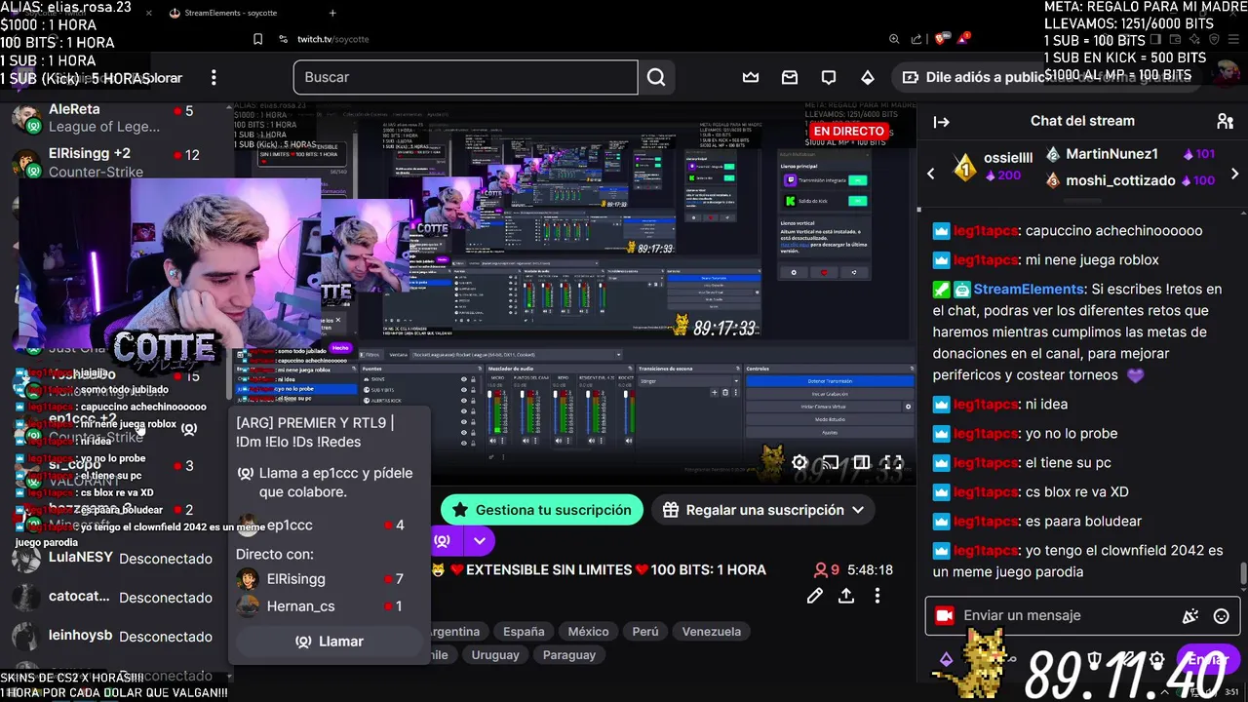
Task: Toggle theatre mode on player
Action: pos(860,462)
